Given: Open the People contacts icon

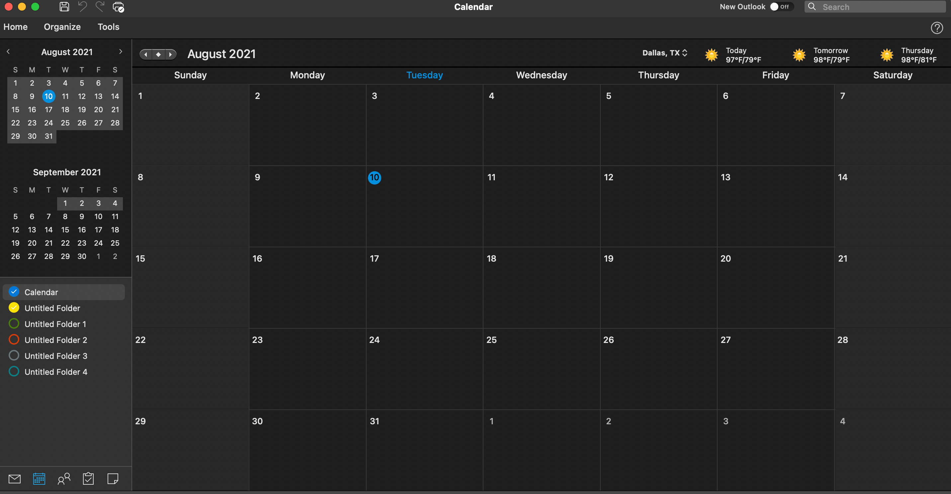Looking at the screenshot, I should click(x=64, y=479).
